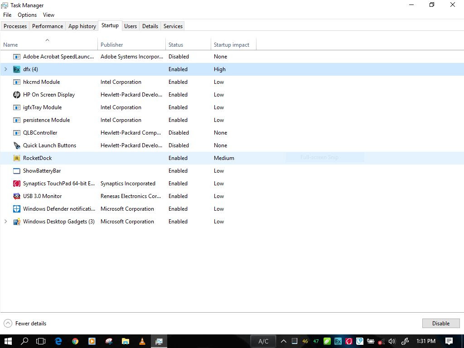Image resolution: width=464 pixels, height=348 pixels.
Task: Sort by the Startup impact column header
Action: click(x=233, y=44)
